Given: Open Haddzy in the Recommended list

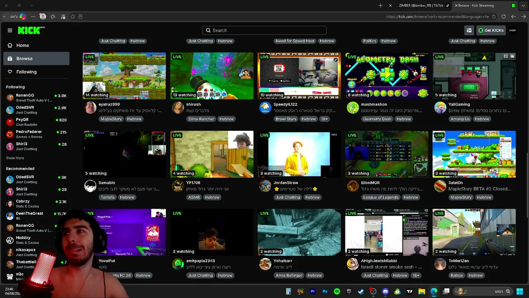Looking at the screenshot, I should point(36,240).
